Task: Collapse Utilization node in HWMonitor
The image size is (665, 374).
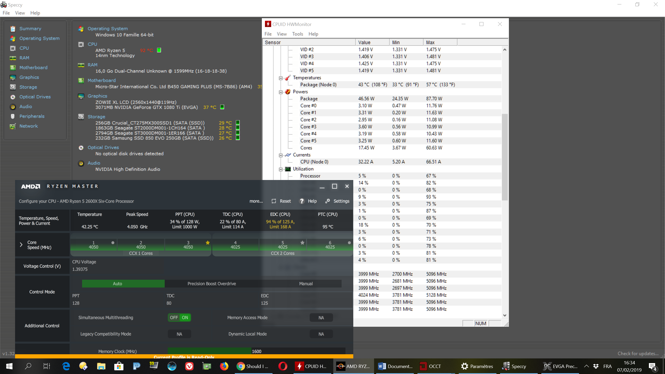Action: click(x=281, y=169)
